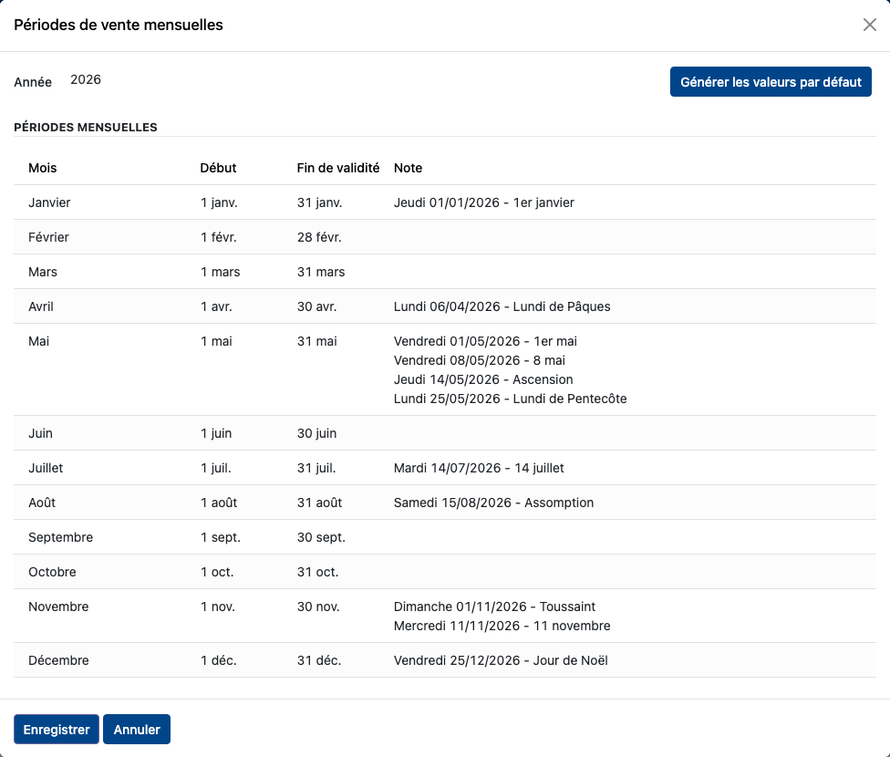Select note Mardi 14/07/2026 - 14 juillet

click(479, 468)
